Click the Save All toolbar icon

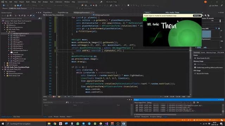(20, 6)
